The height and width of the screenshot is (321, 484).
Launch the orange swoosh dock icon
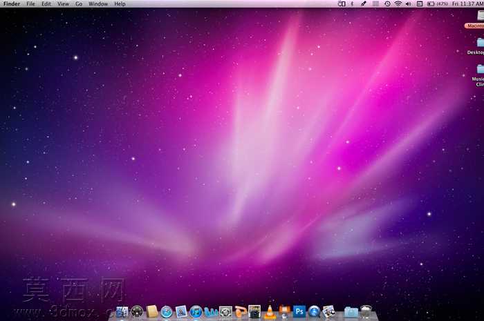click(x=241, y=312)
